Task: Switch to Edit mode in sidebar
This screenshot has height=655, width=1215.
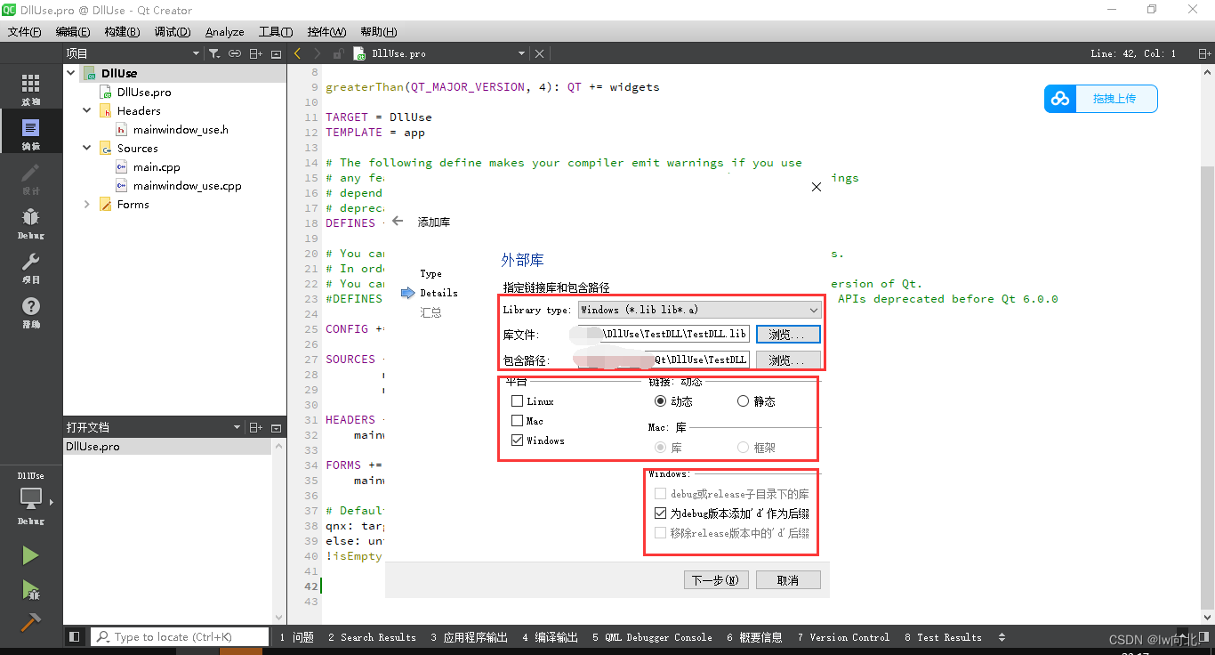Action: [30, 133]
